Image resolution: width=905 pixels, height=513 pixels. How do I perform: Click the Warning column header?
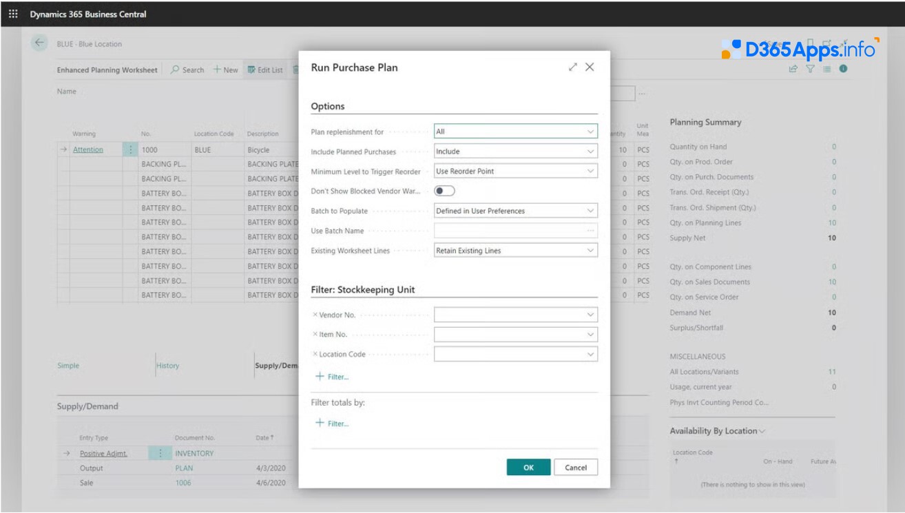[84, 134]
